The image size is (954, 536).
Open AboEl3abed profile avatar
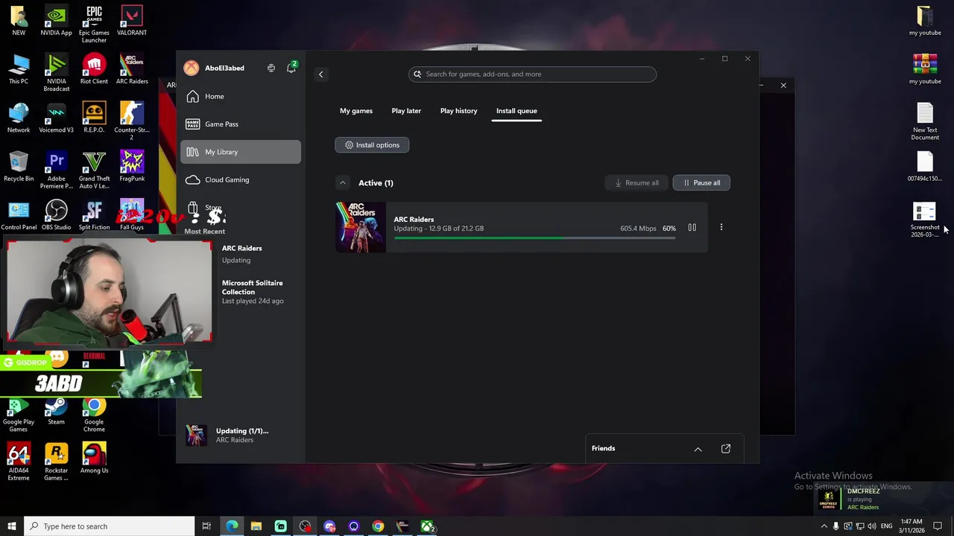point(192,68)
